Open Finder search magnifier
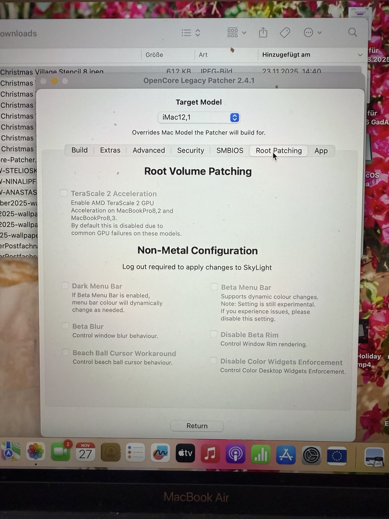 tap(353, 32)
